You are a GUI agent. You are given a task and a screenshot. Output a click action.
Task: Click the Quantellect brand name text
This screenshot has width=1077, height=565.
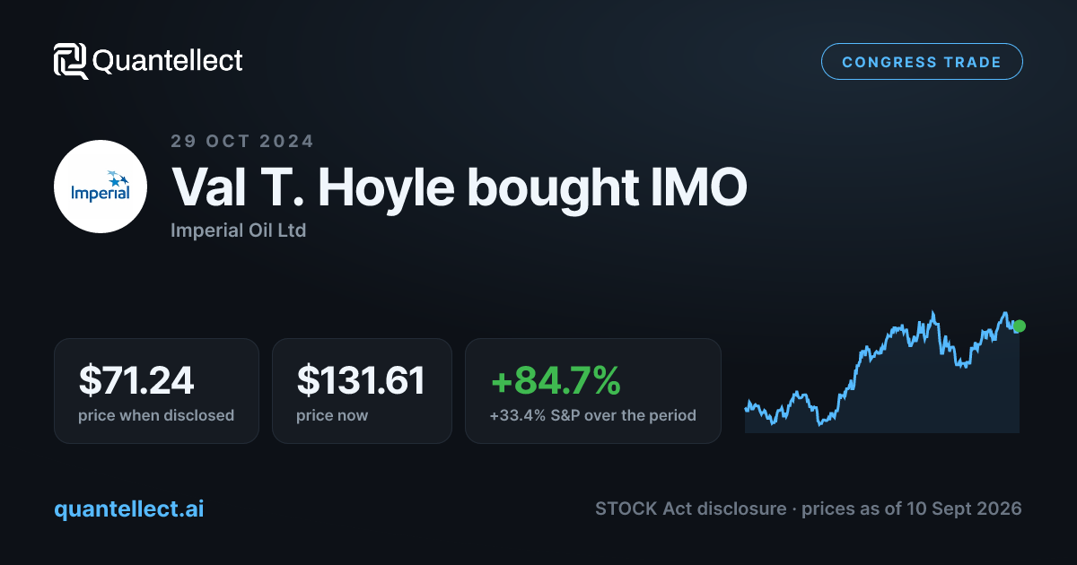[x=168, y=61]
